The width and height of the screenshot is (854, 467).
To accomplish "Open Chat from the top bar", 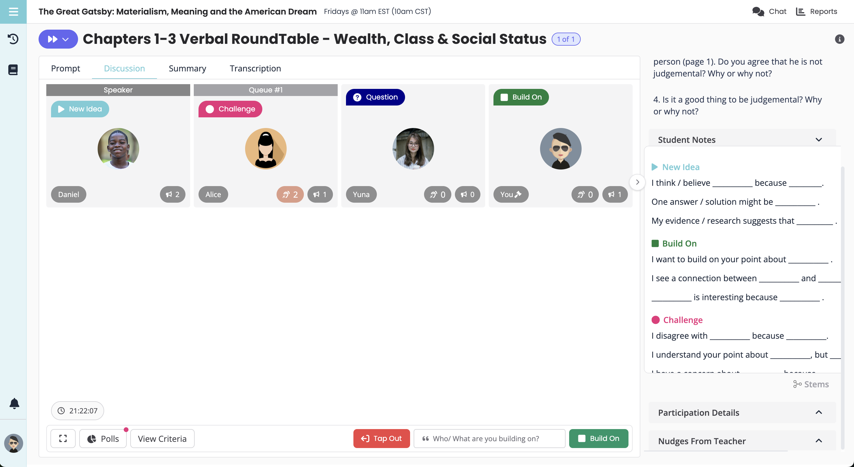I will point(769,12).
